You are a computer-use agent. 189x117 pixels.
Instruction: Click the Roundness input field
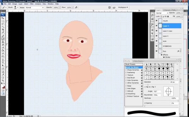[x=157, y=95]
